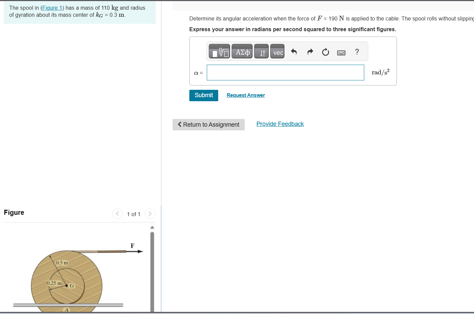Reset the answer field

point(325,51)
